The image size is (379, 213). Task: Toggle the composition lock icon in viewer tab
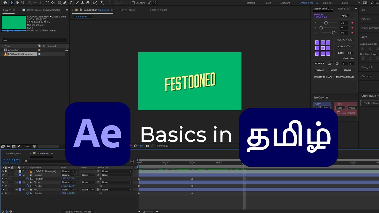click(x=81, y=10)
